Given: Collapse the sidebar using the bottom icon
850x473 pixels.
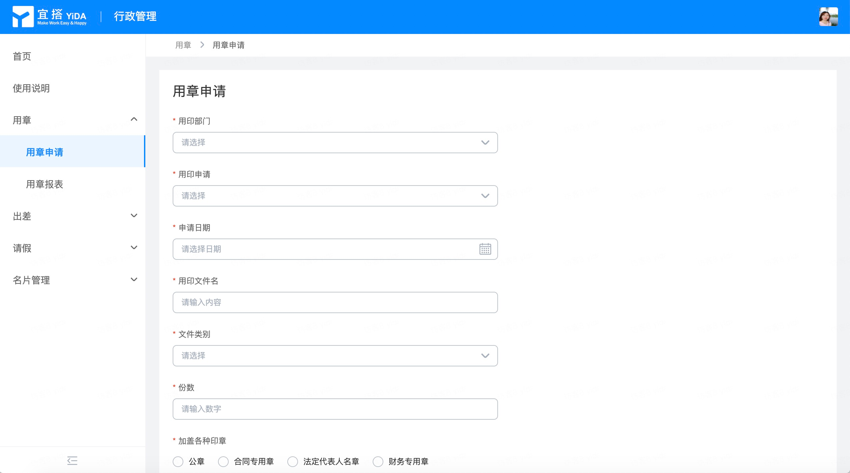Looking at the screenshot, I should (x=72, y=461).
